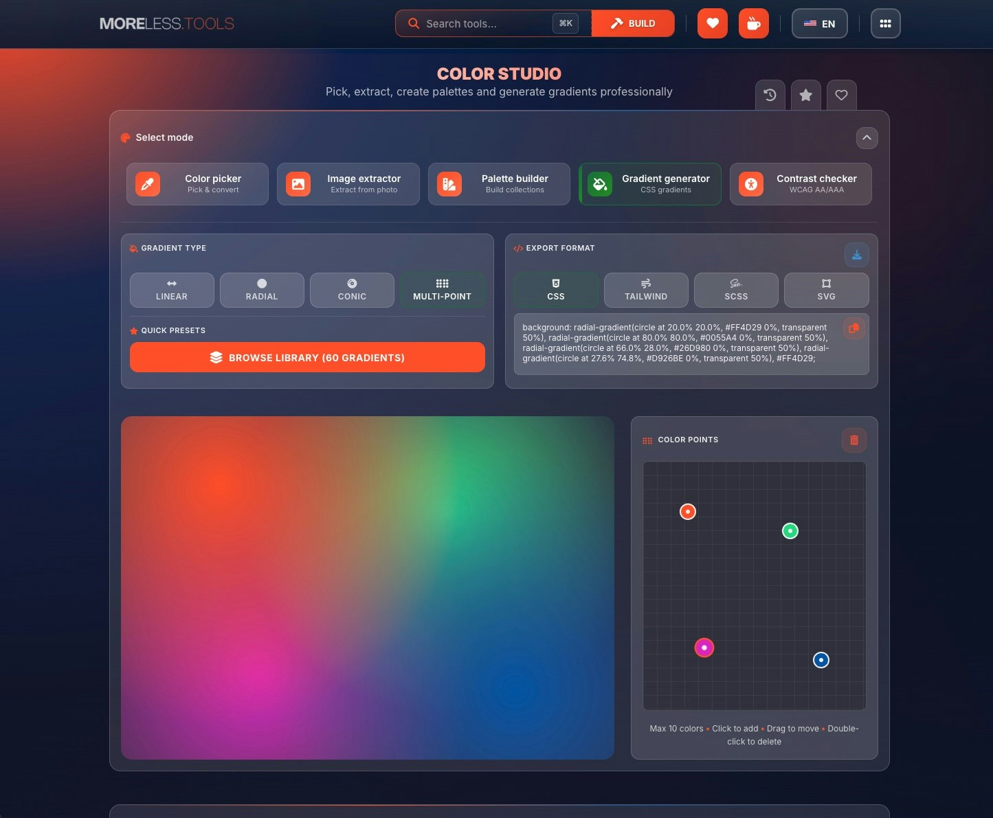Select the Conic gradient type
Image resolution: width=993 pixels, height=818 pixels.
coord(352,290)
